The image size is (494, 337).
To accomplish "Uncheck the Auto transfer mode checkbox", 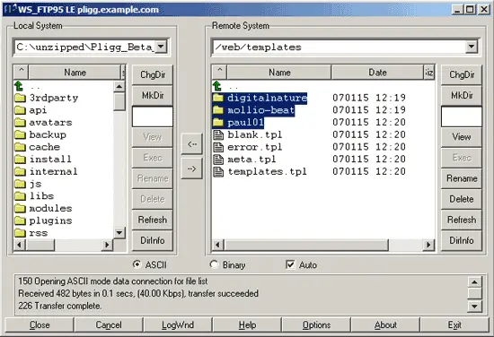I will (290, 264).
